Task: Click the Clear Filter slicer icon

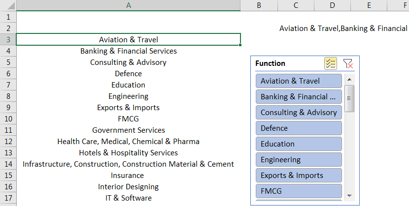Action: tap(348, 63)
